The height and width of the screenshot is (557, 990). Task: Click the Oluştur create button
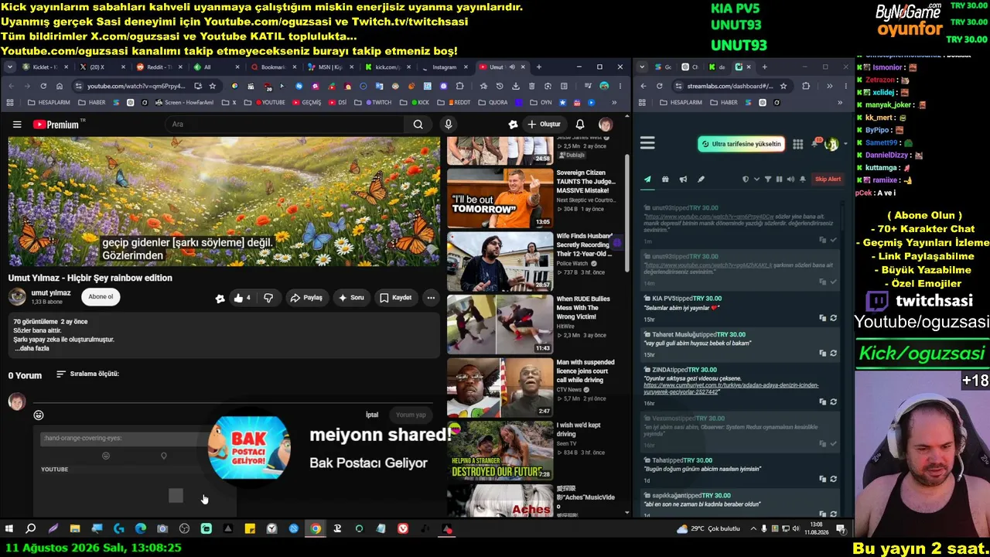point(544,125)
